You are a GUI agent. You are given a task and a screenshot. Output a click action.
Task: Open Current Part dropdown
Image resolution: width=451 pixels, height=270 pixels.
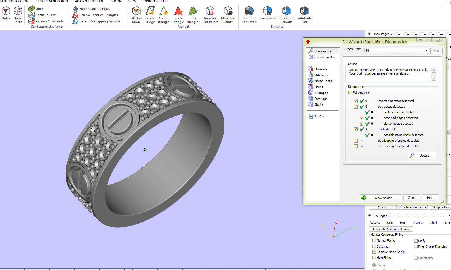click(426, 50)
